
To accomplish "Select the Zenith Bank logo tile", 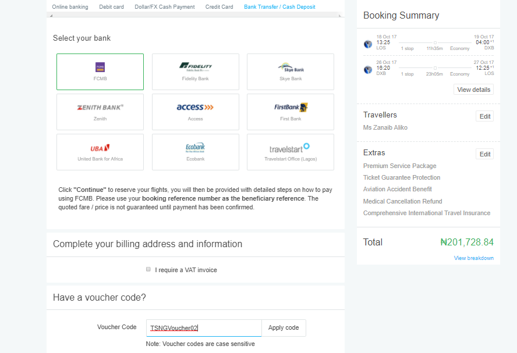I will click(100, 112).
